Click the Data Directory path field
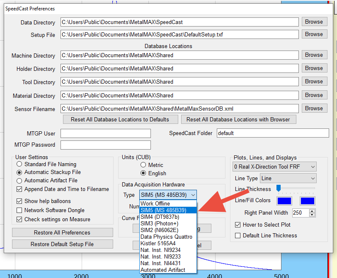 179,22
